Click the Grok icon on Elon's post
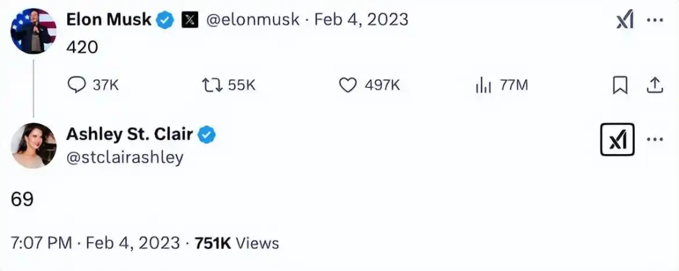 tap(624, 21)
